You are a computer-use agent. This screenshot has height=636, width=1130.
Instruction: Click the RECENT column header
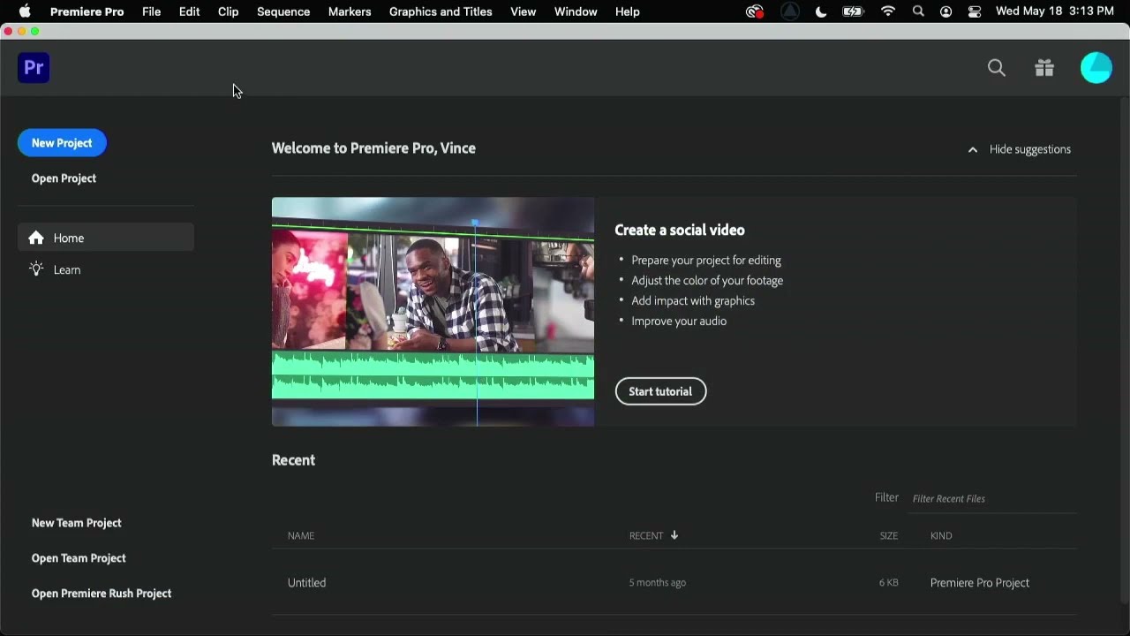click(646, 536)
